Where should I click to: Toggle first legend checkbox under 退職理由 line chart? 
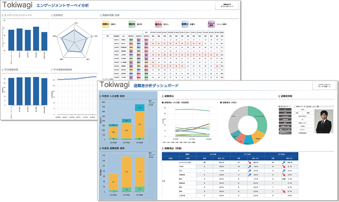162,141
